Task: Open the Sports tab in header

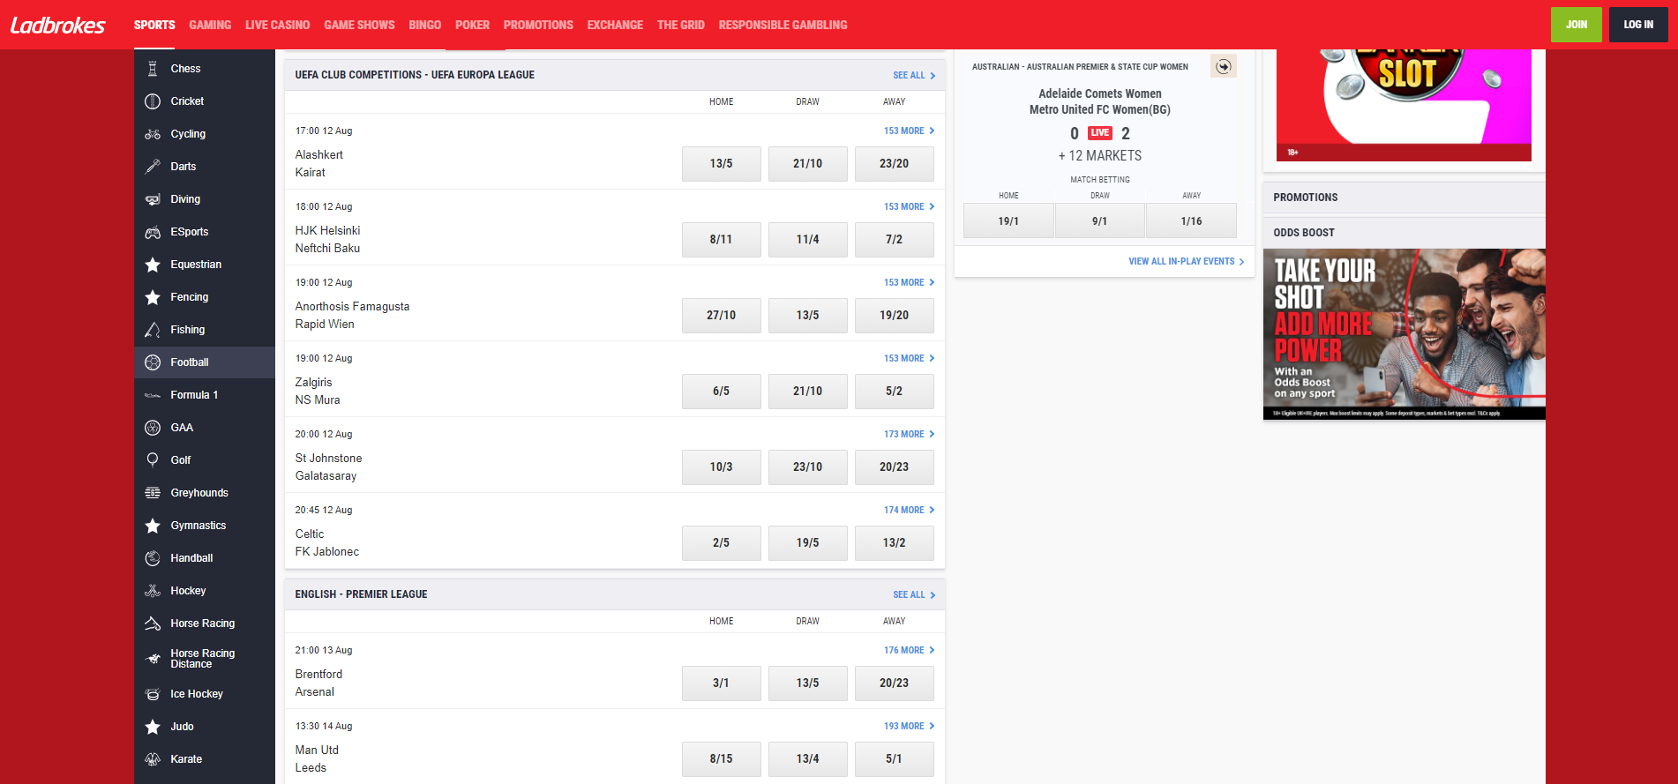Action: pyautogui.click(x=154, y=25)
